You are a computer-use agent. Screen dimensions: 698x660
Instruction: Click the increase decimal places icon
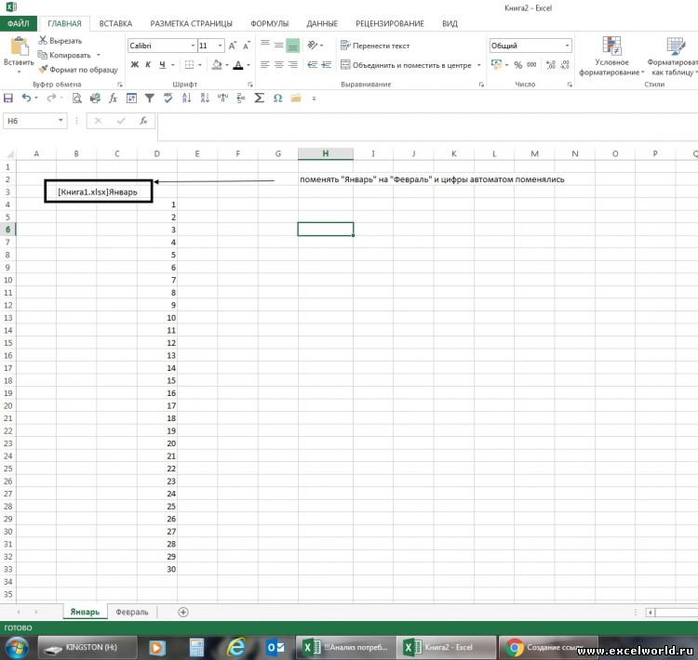(x=551, y=65)
